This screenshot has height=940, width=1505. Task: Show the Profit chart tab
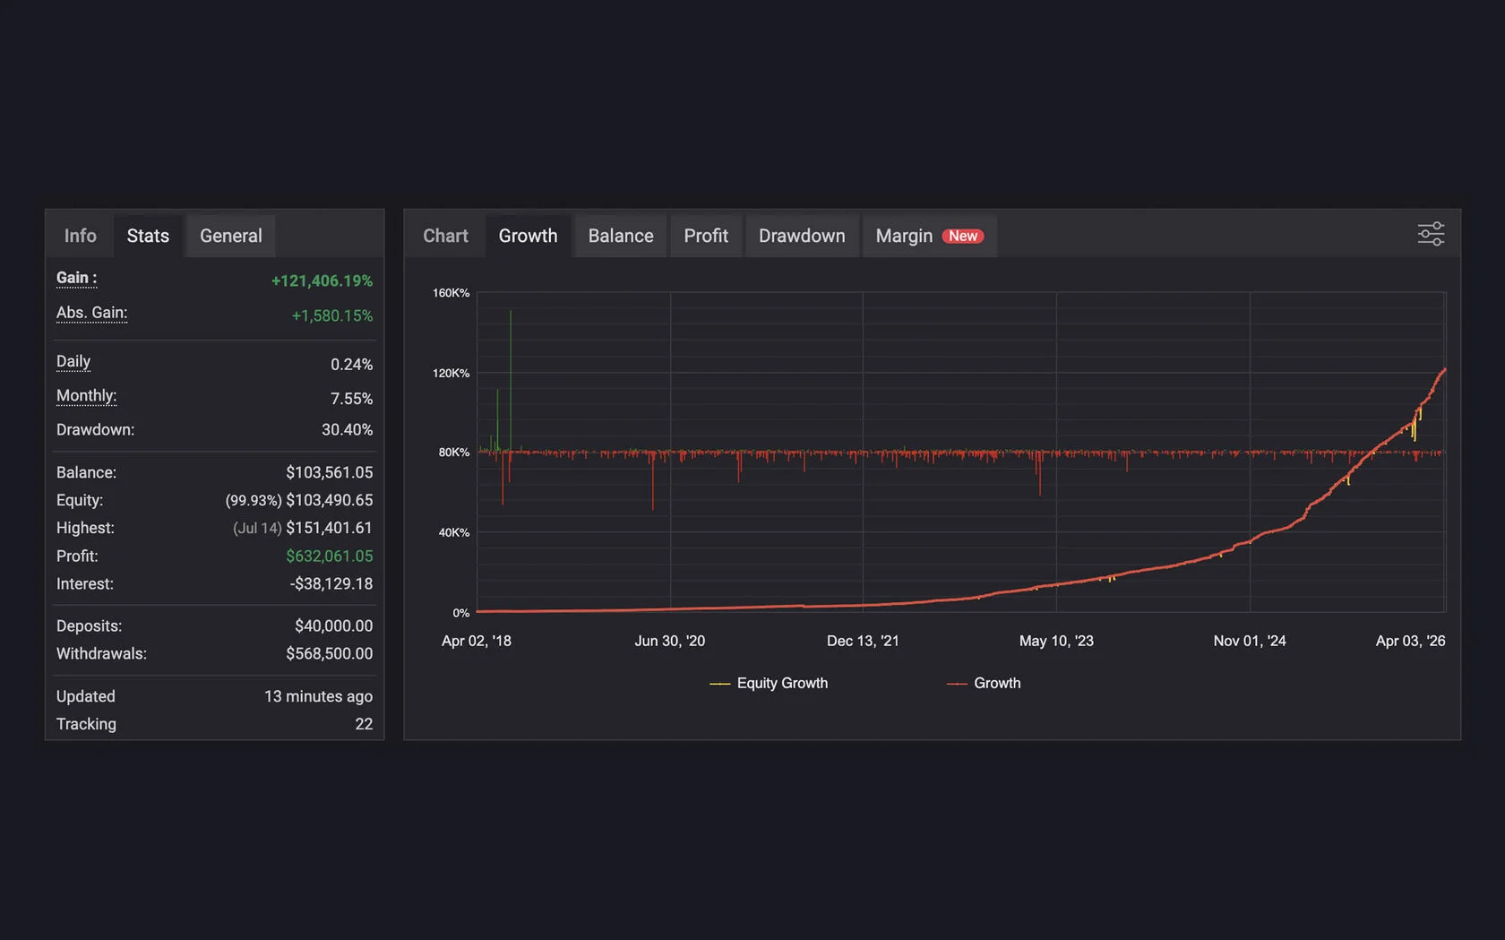click(706, 236)
